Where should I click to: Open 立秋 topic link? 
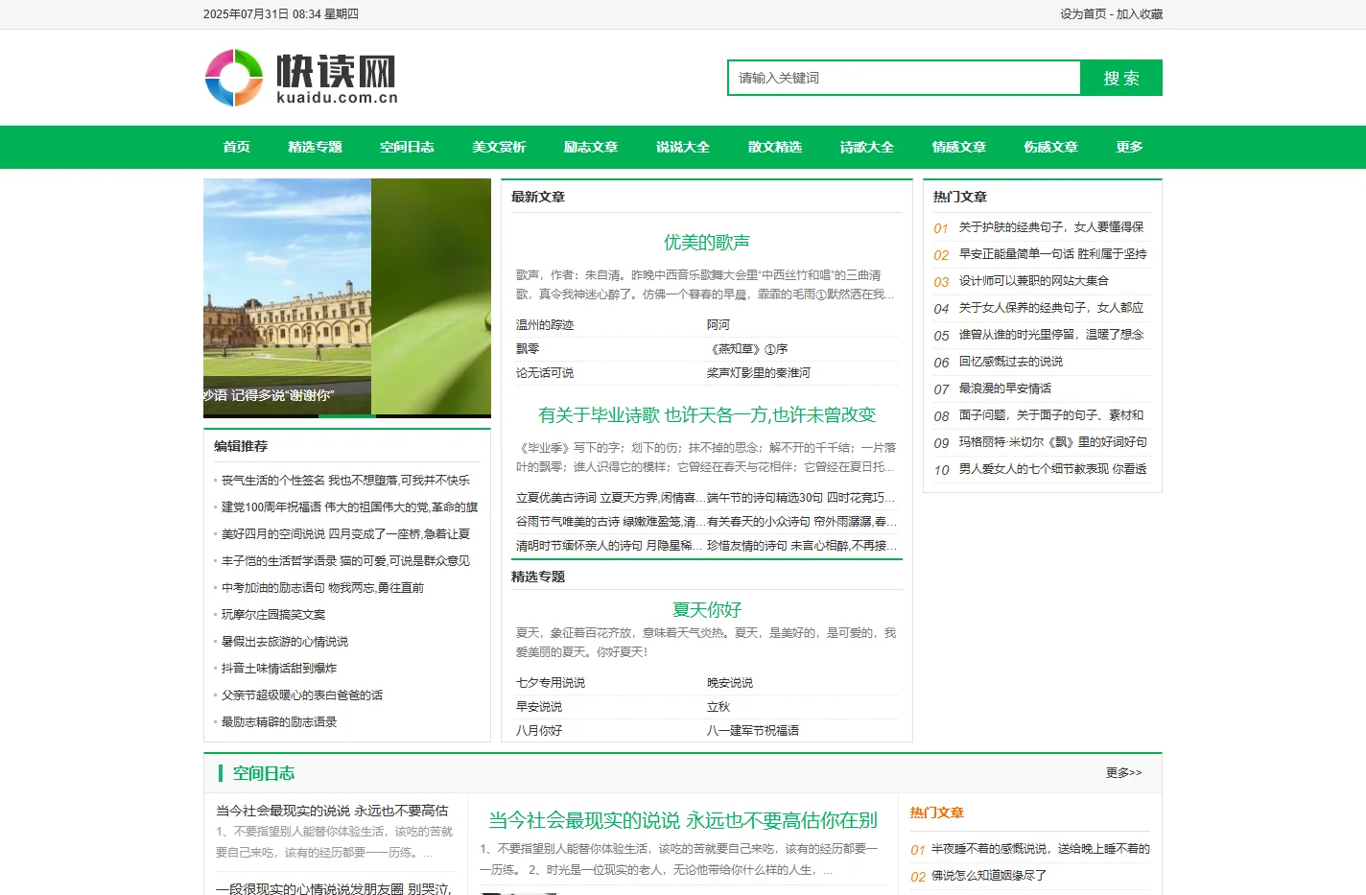pos(718,707)
